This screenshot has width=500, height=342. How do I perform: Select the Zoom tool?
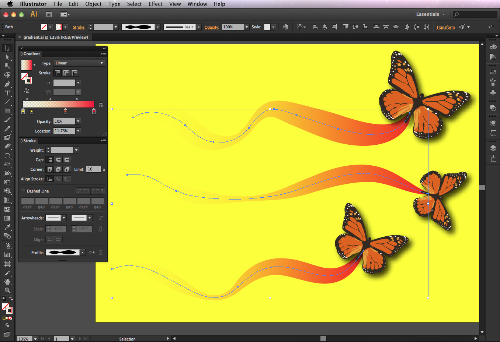click(7, 290)
